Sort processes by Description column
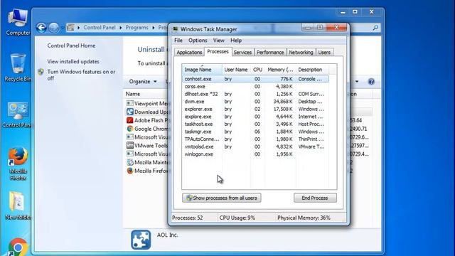 pyautogui.click(x=312, y=70)
